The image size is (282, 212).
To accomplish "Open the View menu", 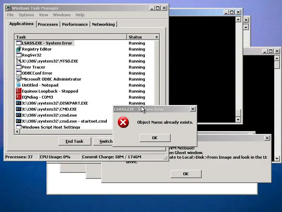I will (43, 15).
